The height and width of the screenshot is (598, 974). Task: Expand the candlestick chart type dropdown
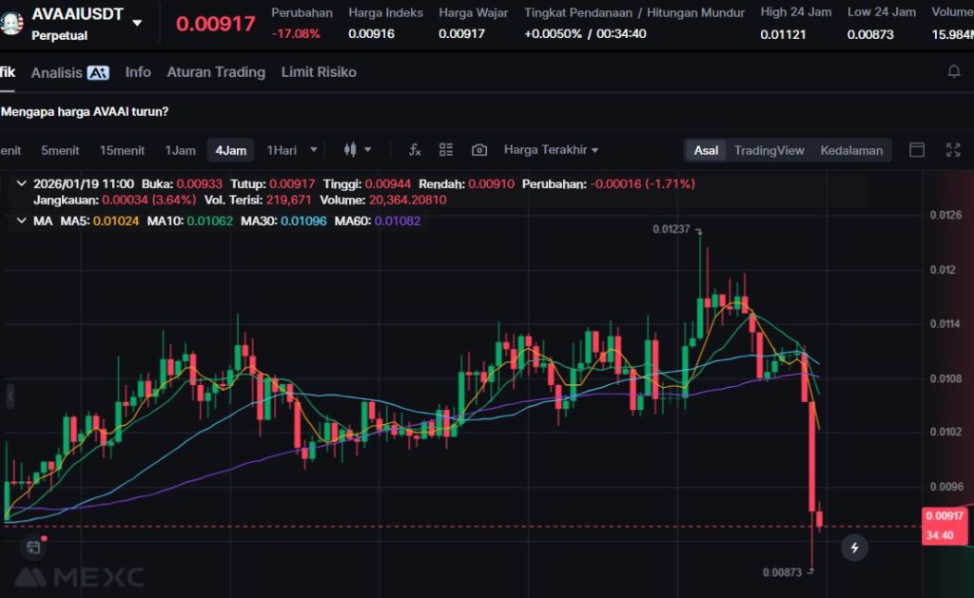[358, 150]
